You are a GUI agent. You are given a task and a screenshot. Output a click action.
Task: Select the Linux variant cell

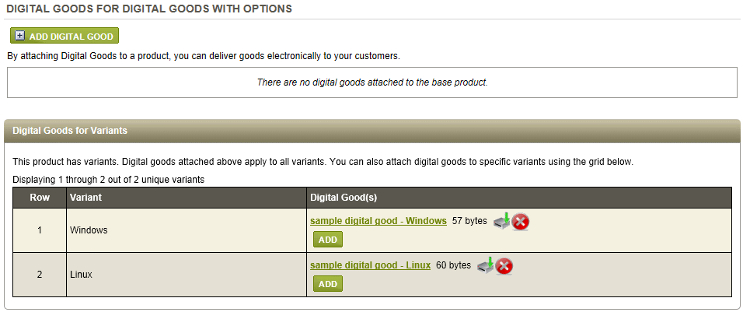pyautogui.click(x=187, y=275)
